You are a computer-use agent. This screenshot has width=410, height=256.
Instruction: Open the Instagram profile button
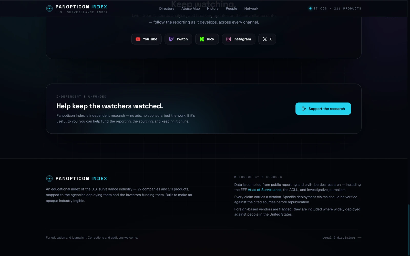(x=239, y=39)
